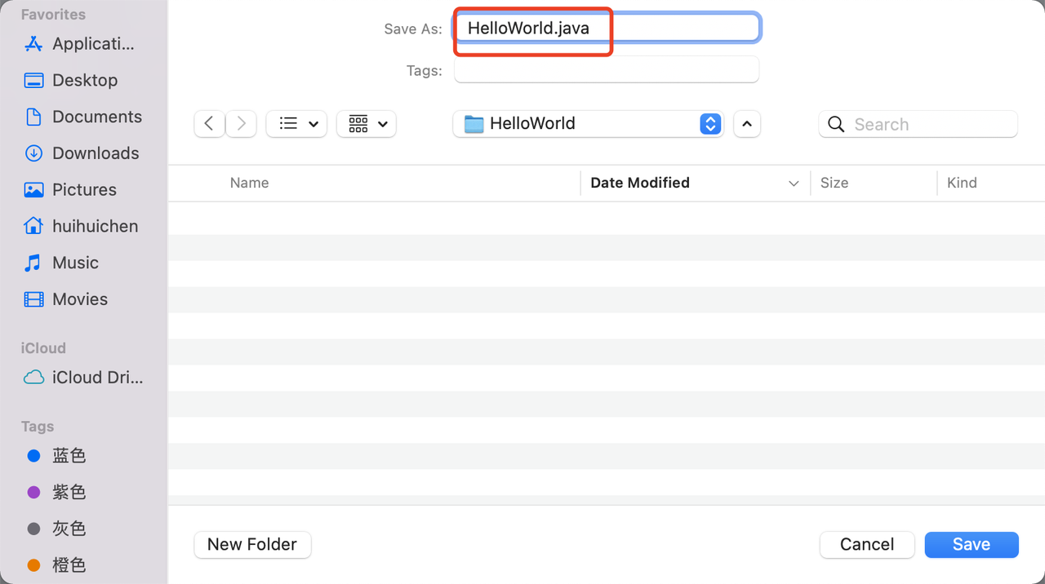Click the purple tag color dot
The image size is (1045, 584).
33,492
